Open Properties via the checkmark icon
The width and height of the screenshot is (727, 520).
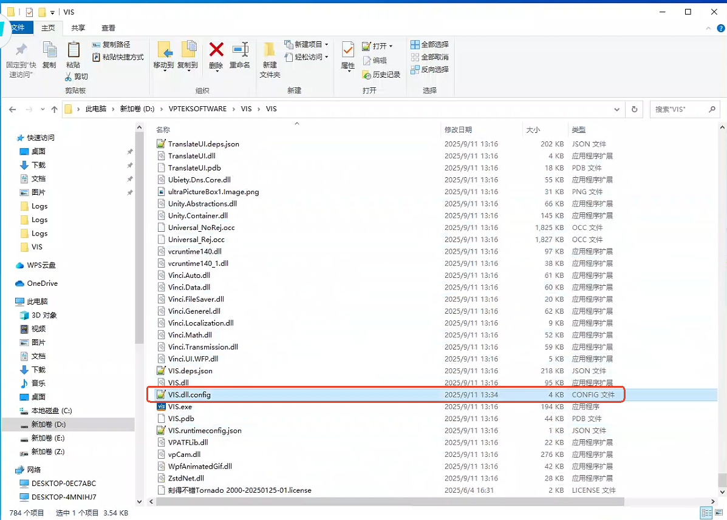pos(348,50)
